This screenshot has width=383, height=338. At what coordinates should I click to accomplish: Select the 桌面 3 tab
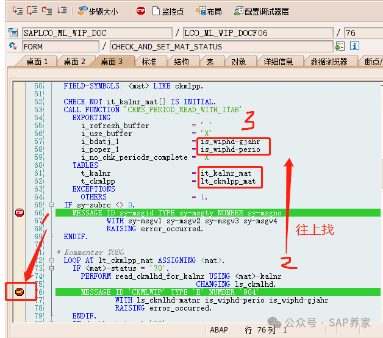[112, 62]
